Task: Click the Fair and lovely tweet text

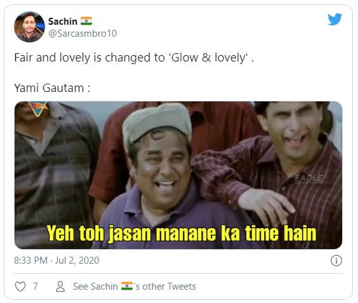Action: click(134, 58)
